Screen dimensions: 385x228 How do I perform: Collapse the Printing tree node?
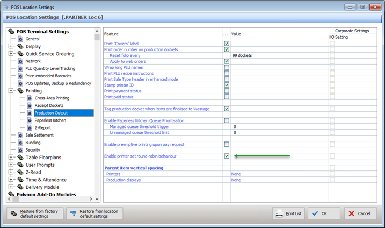coord(11,91)
